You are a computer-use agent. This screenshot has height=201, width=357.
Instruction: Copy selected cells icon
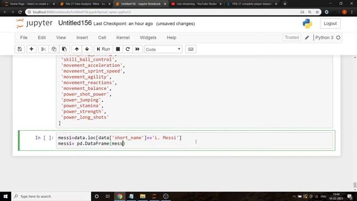[54, 49]
